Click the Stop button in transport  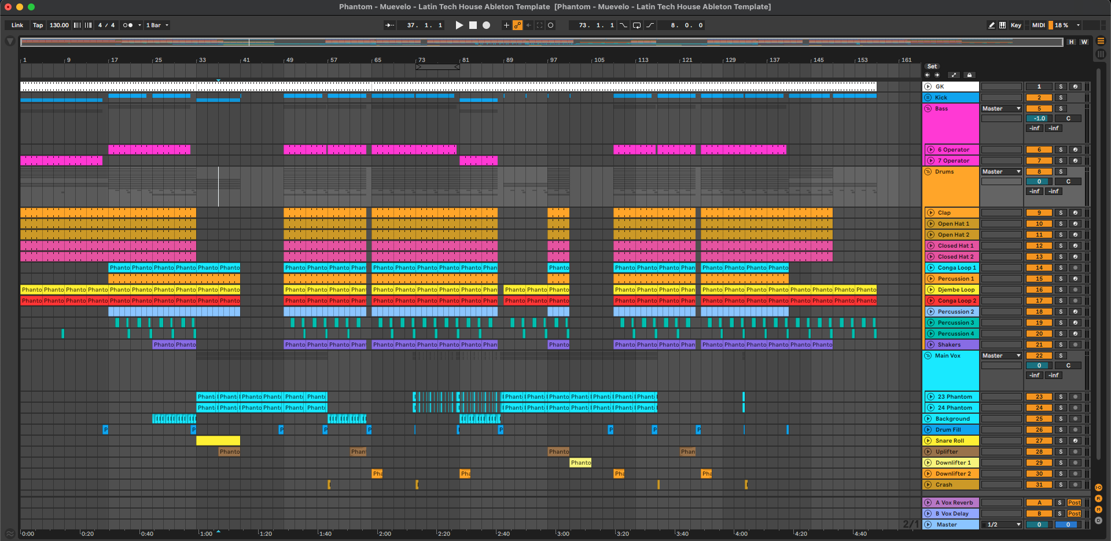473,25
